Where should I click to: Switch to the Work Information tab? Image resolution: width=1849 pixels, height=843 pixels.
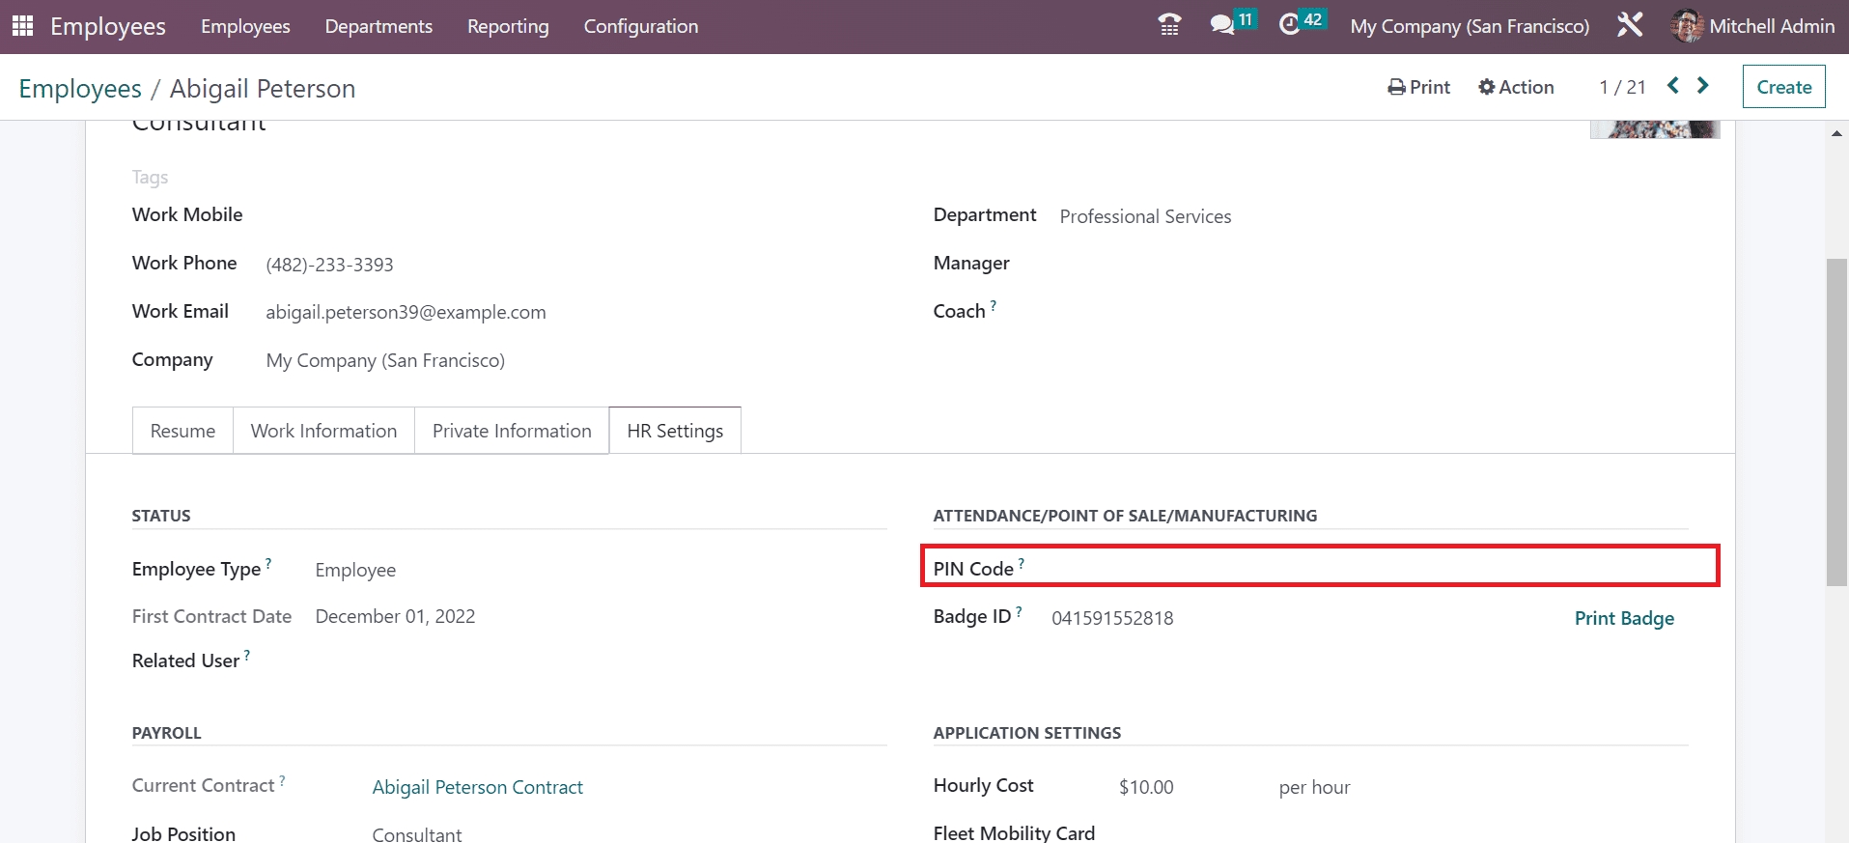[323, 431]
